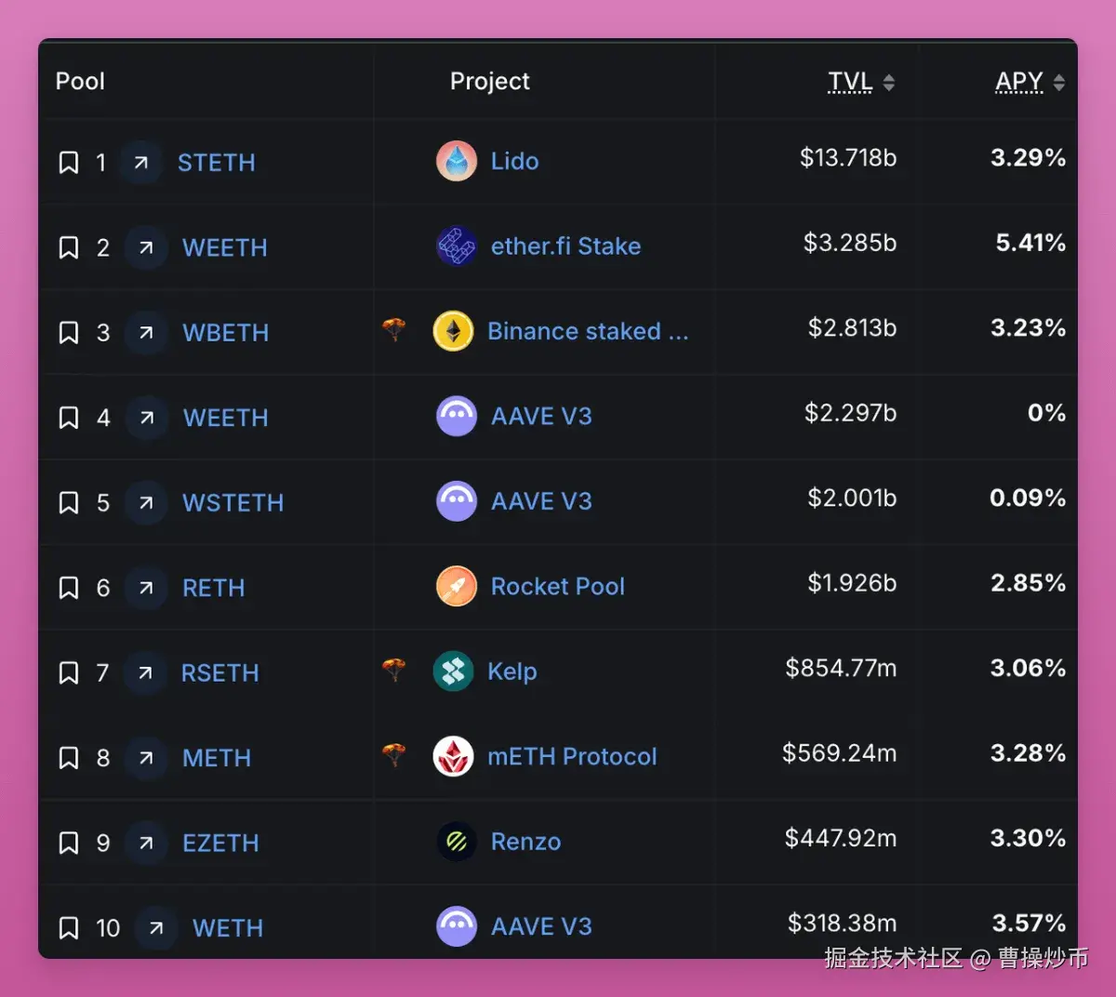This screenshot has width=1116, height=997.
Task: Click the Lido project logo
Action: [x=457, y=161]
